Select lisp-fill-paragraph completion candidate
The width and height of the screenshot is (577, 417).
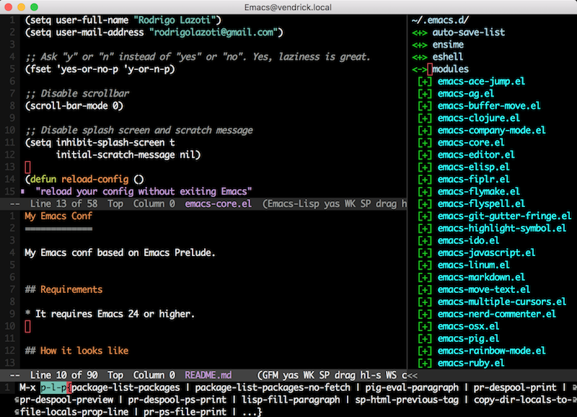coord(291,400)
